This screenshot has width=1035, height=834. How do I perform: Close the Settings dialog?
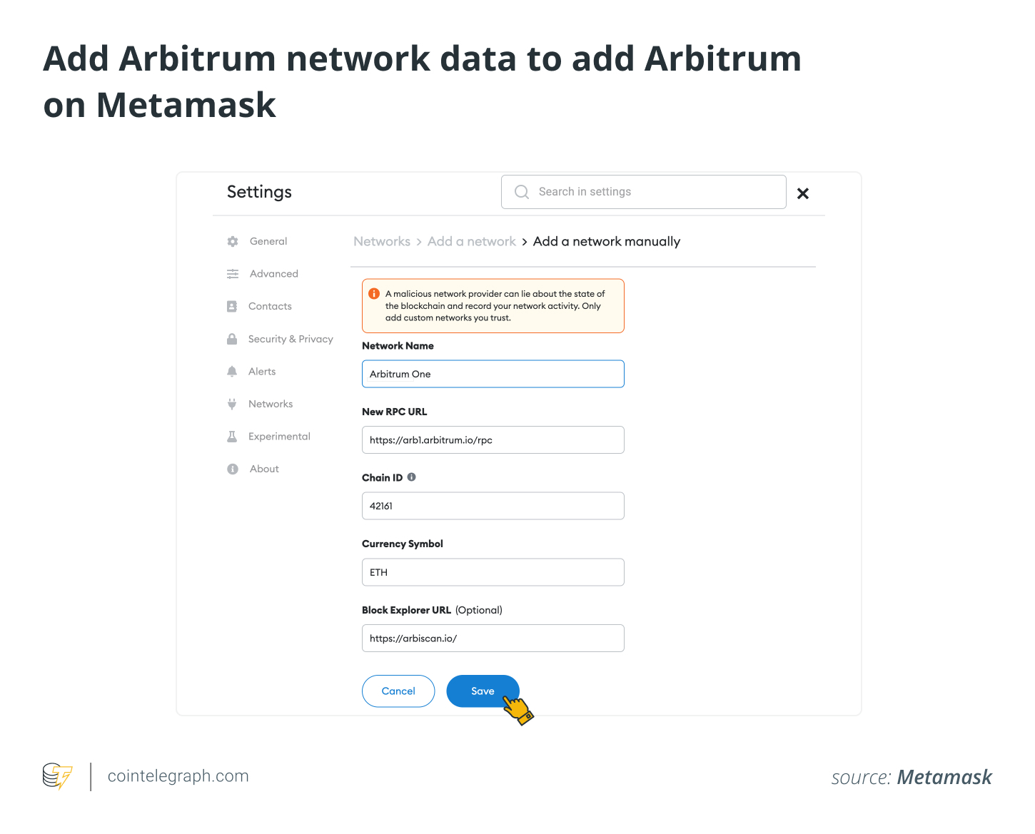(802, 193)
